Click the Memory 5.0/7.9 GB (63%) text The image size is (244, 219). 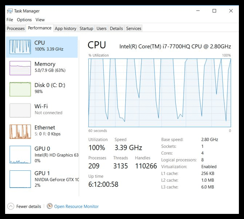point(50,71)
